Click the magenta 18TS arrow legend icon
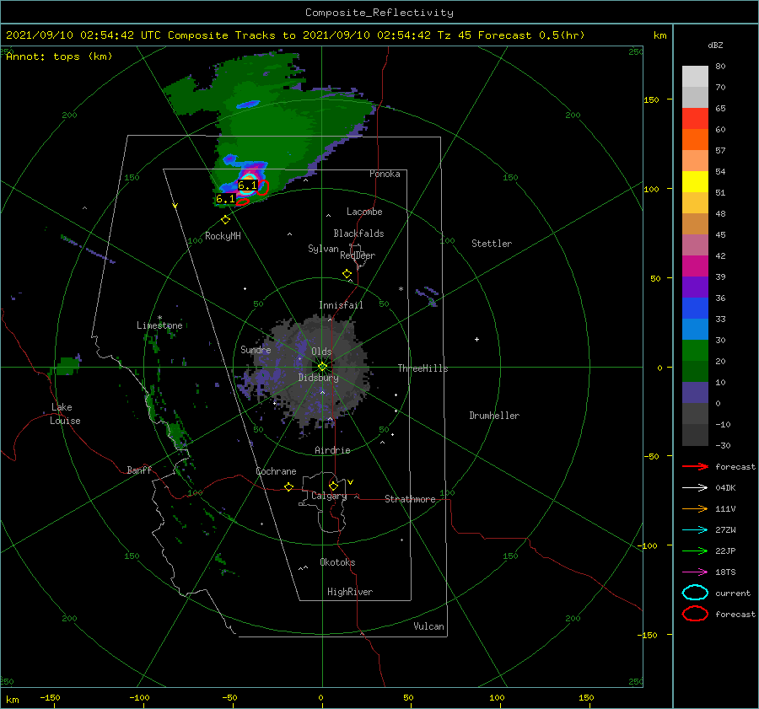The width and height of the screenshot is (759, 709). coord(695,572)
